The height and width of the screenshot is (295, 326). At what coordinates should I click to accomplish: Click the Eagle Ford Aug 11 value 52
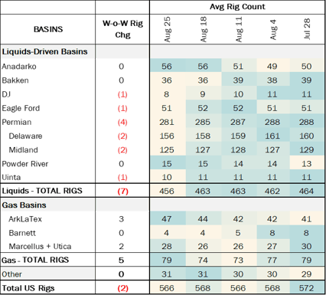pos(238,108)
